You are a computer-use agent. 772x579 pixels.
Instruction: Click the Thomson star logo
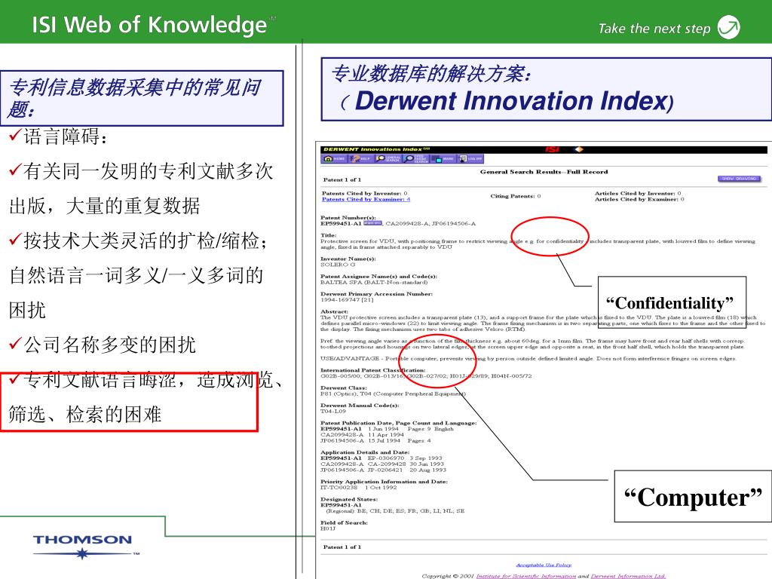83,553
